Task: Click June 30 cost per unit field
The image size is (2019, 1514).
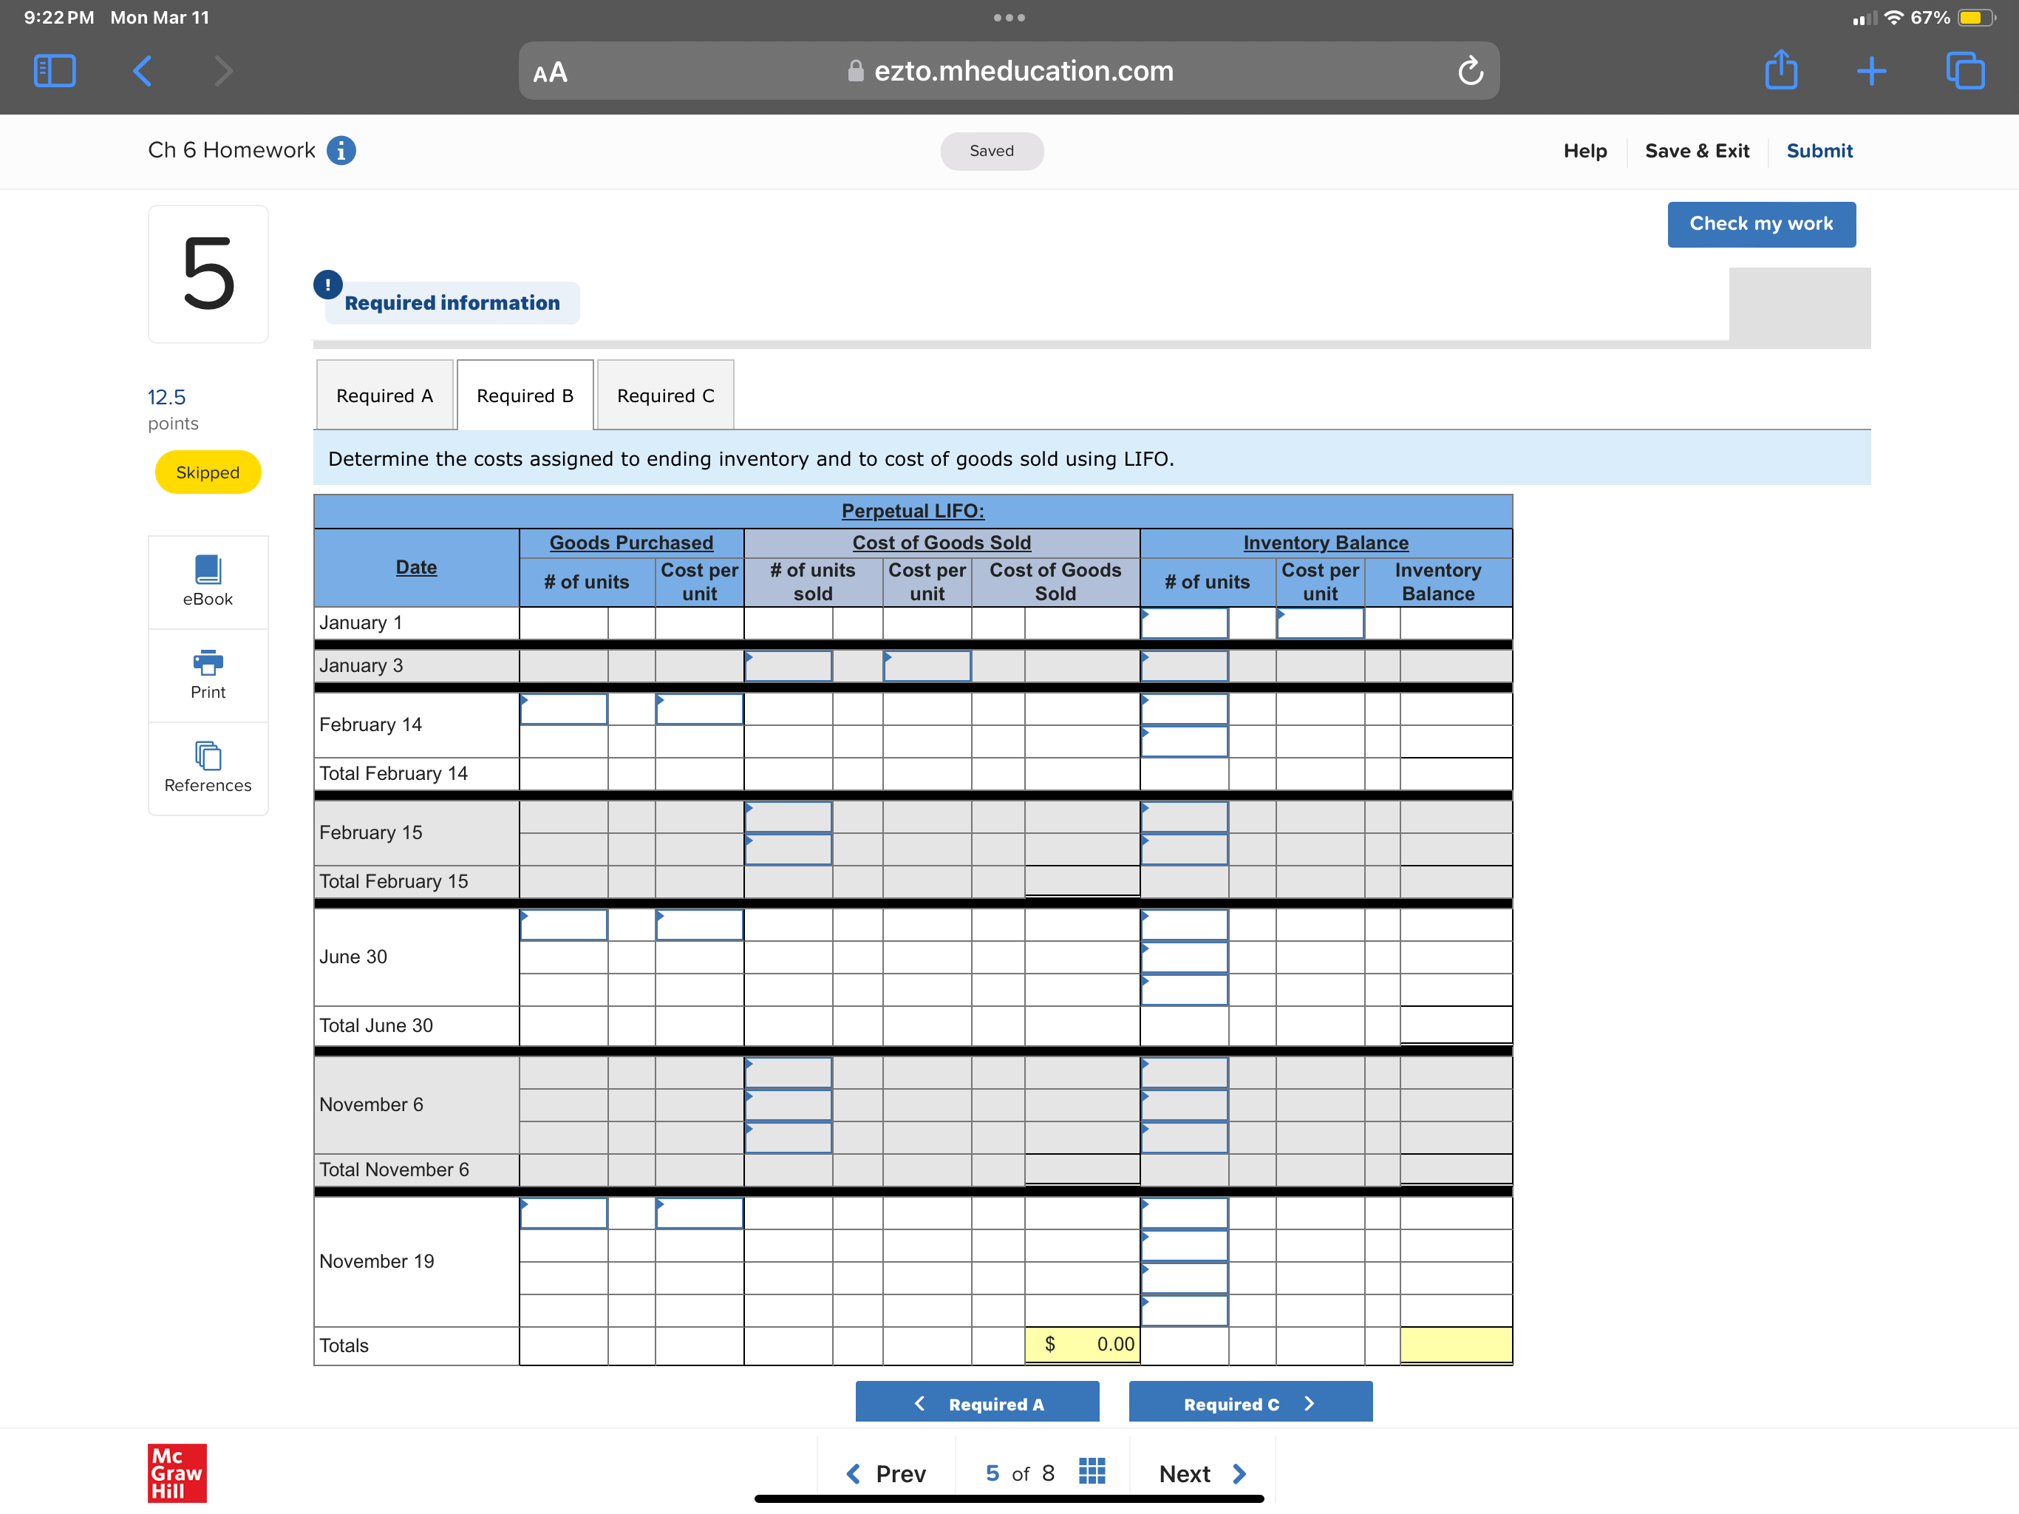Action: click(x=698, y=925)
